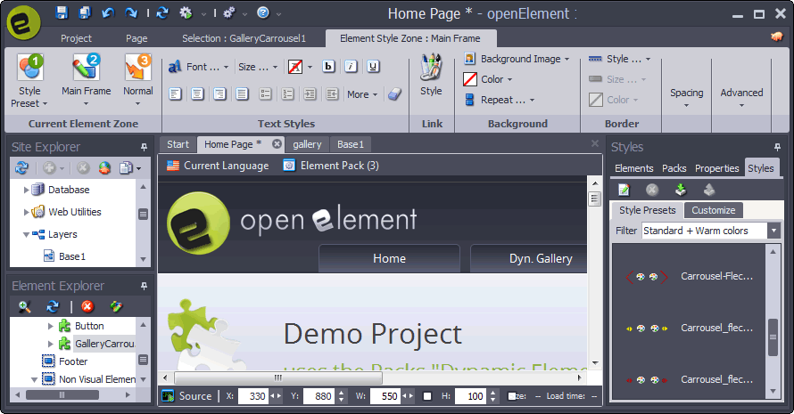Image resolution: width=794 pixels, height=414 pixels.
Task: Open the Style Preset icon
Action: [x=29, y=68]
